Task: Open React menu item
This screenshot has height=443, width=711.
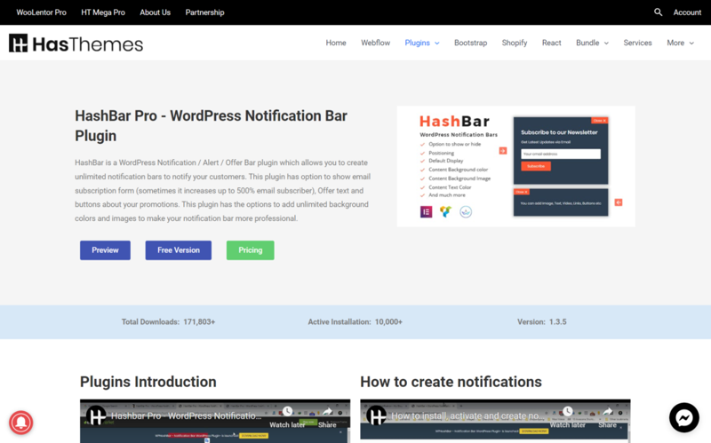Action: (x=551, y=43)
